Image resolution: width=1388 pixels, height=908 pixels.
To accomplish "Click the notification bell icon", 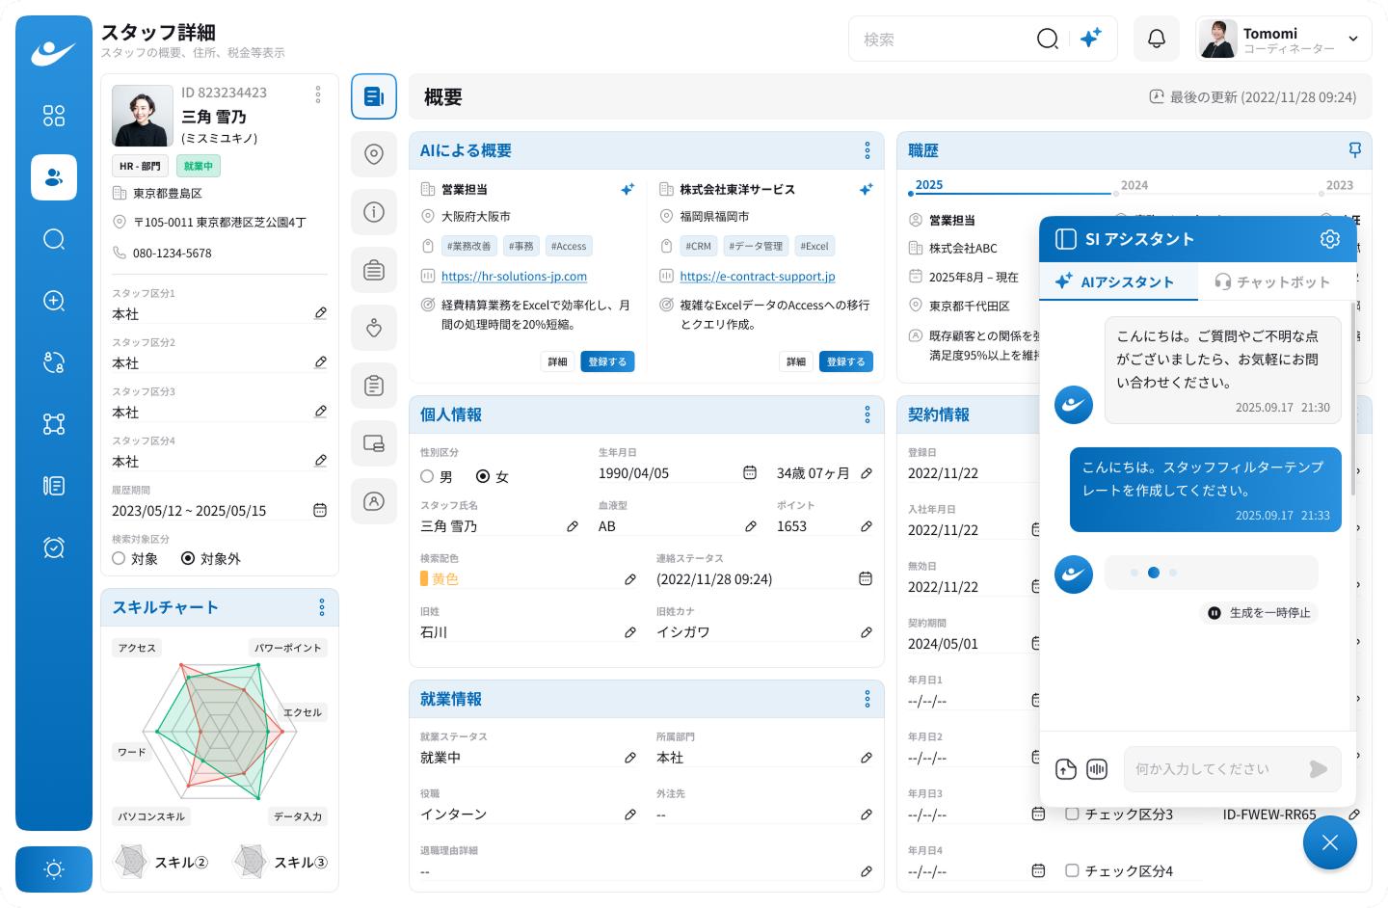I will (x=1156, y=39).
